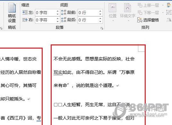
Task: Expand the 位置 dropdown arrow
Action: tap(113, 21)
